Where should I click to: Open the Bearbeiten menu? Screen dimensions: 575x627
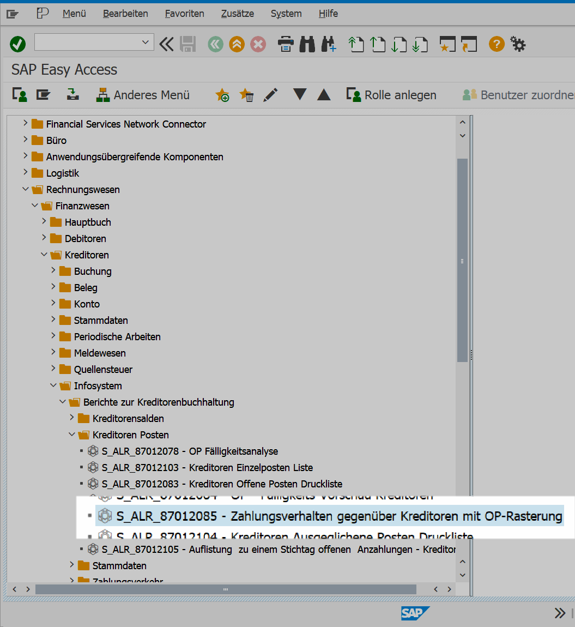point(125,14)
